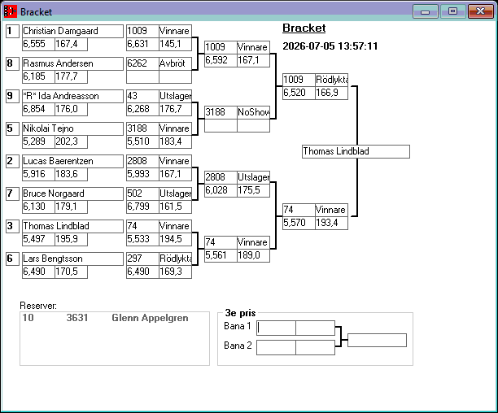This screenshot has height=413, width=498.
Task: Click the final winner box Thomas Lindblad
Action: pyautogui.click(x=356, y=152)
